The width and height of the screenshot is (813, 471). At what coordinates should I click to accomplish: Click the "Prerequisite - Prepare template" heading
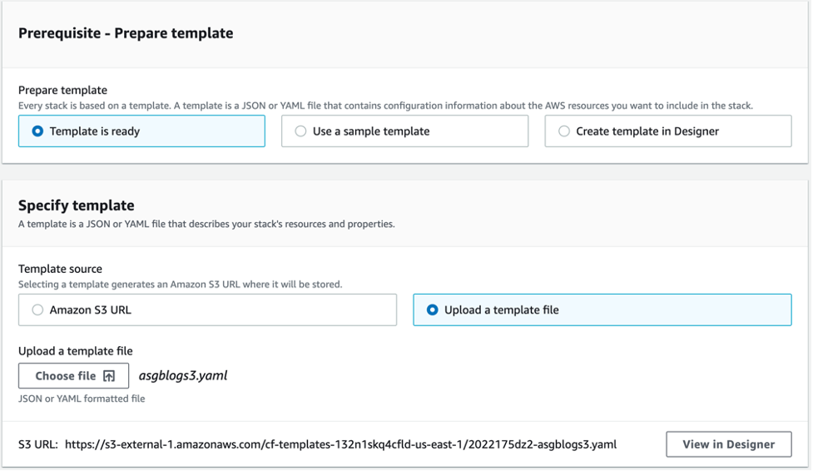pos(126,33)
